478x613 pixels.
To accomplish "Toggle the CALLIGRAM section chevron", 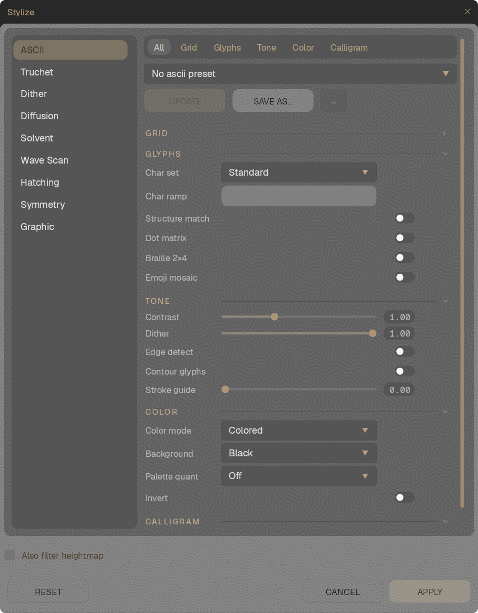I will 445,522.
